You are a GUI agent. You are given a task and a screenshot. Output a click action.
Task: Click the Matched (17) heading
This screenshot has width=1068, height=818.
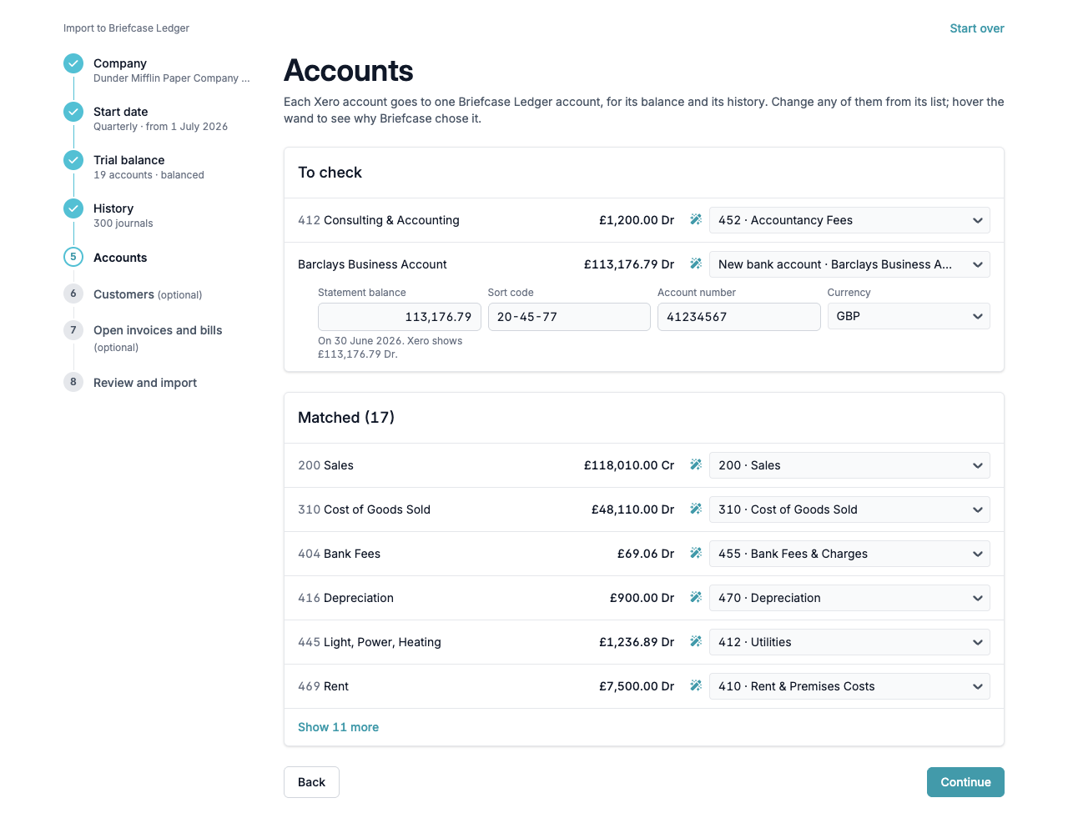(346, 418)
